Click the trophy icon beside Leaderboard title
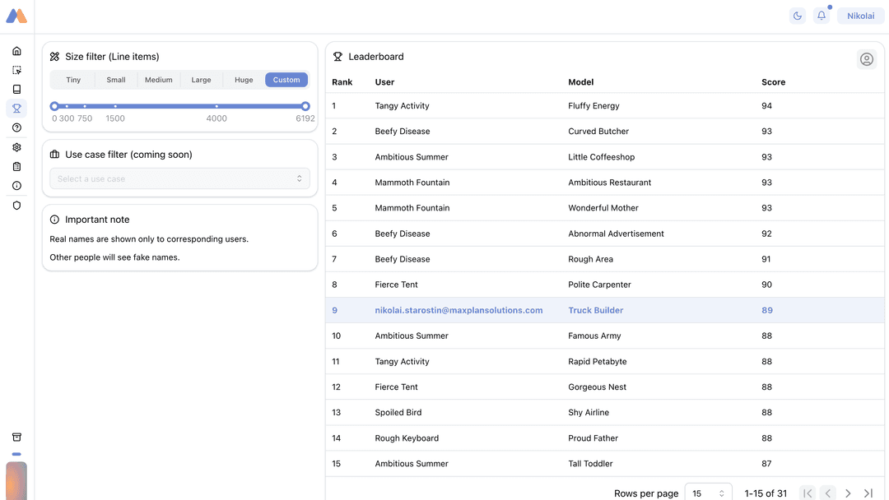 tap(338, 57)
